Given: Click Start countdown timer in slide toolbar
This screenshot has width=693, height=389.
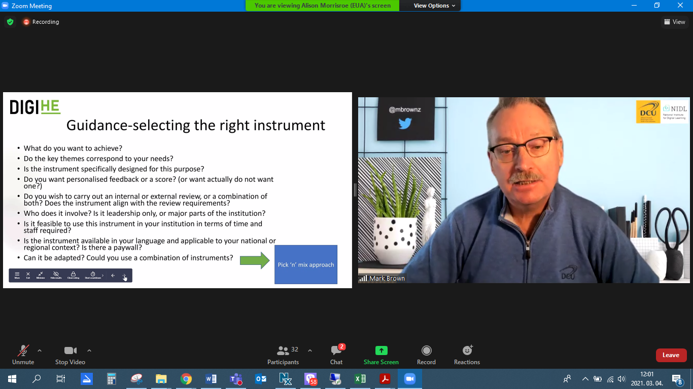Looking at the screenshot, I should (x=93, y=275).
